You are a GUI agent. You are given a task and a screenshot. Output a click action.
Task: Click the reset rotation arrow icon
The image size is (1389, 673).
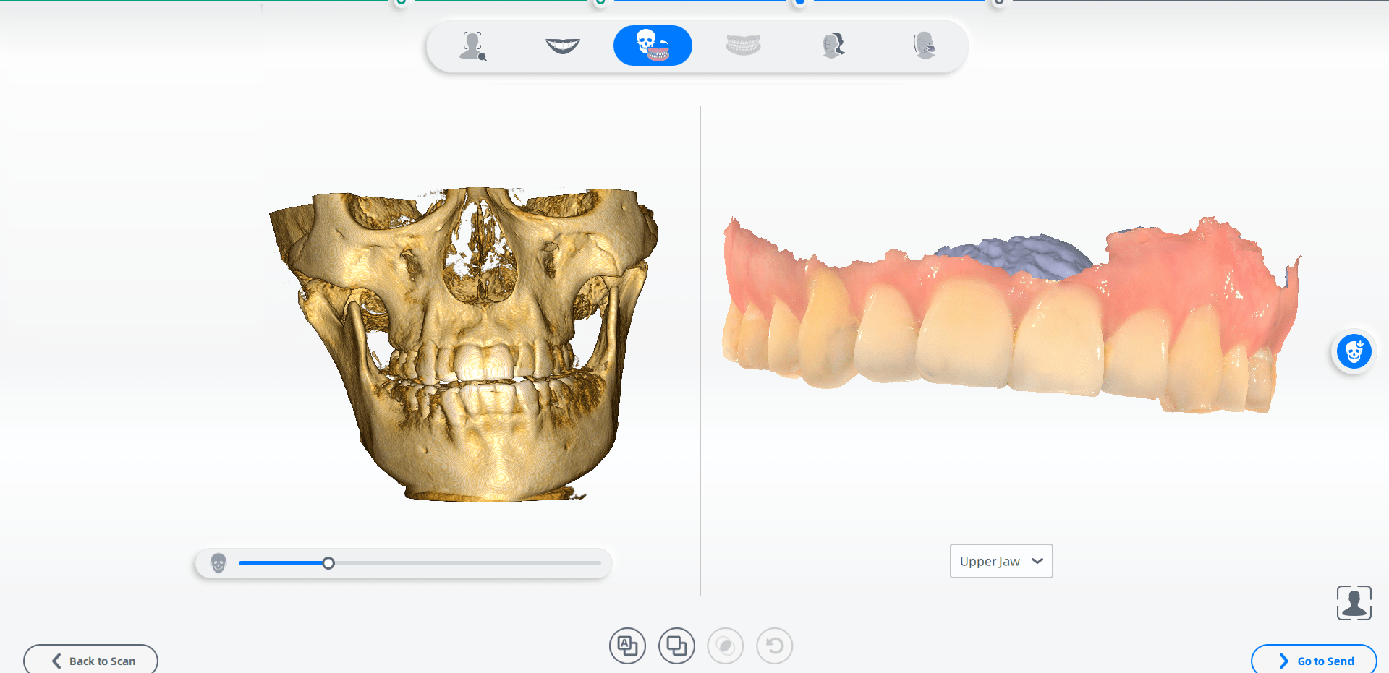point(775,646)
